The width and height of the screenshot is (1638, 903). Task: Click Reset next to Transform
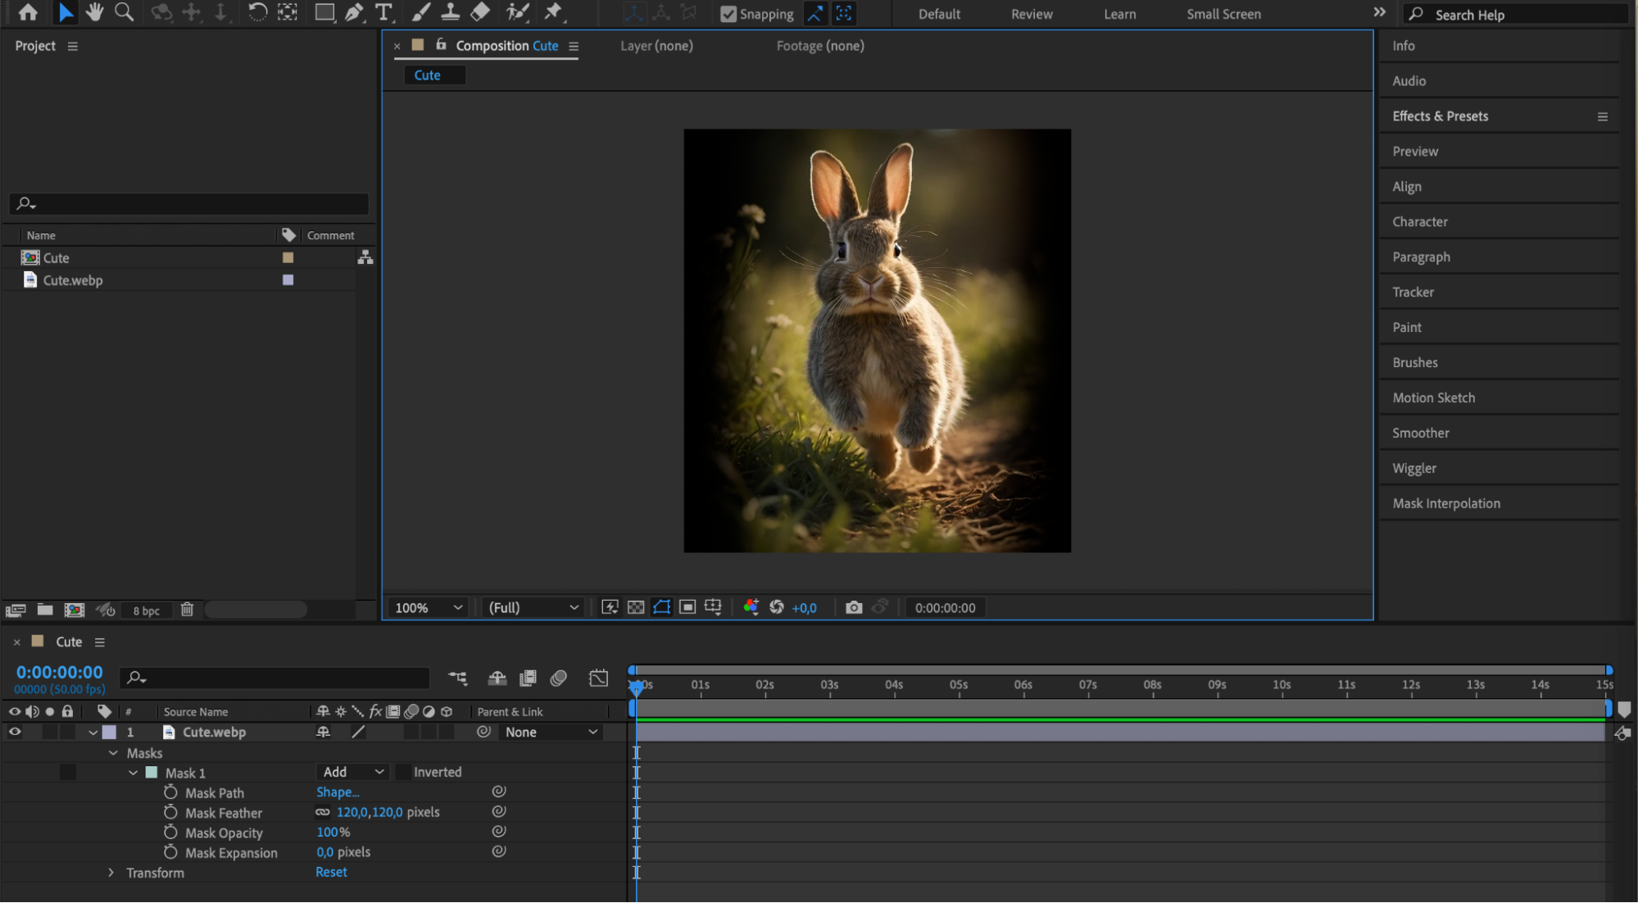click(331, 872)
